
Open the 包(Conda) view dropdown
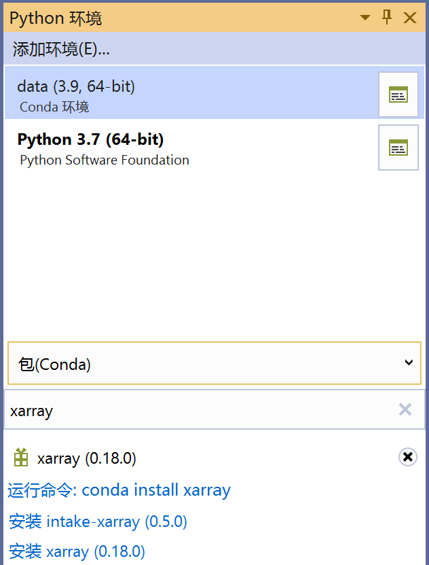pyautogui.click(x=214, y=363)
